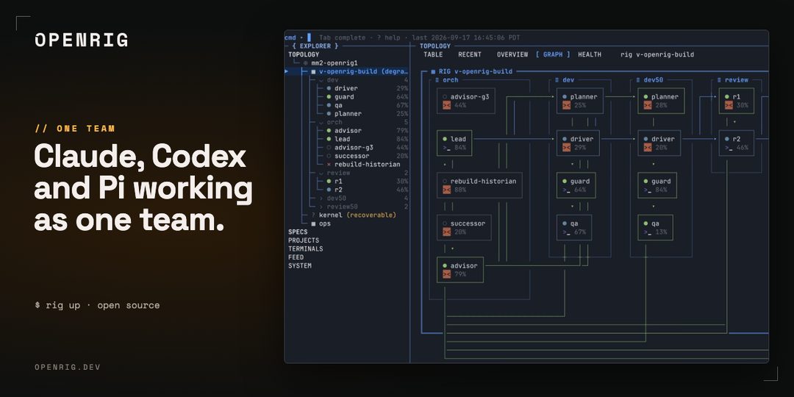Click the OPENRIG logo
Image resolution: width=794 pixels, height=397 pixels.
pos(81,40)
